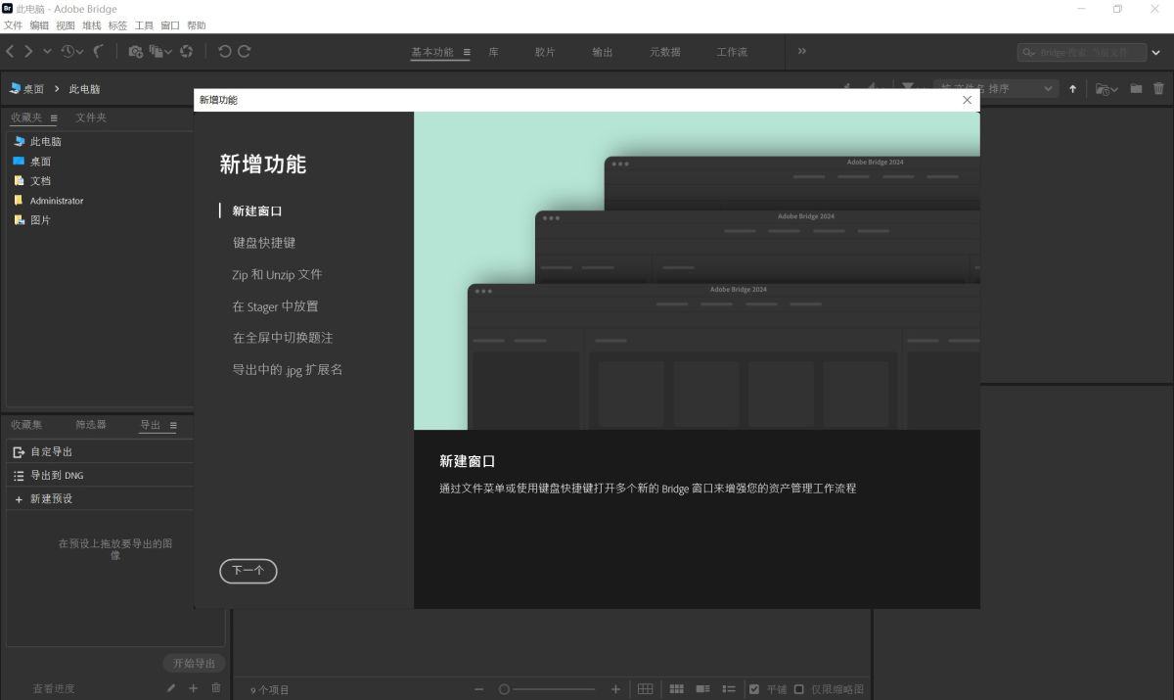The height and width of the screenshot is (700, 1174).
Task: Open the parent folder dropdown chevron
Action: coord(47,51)
